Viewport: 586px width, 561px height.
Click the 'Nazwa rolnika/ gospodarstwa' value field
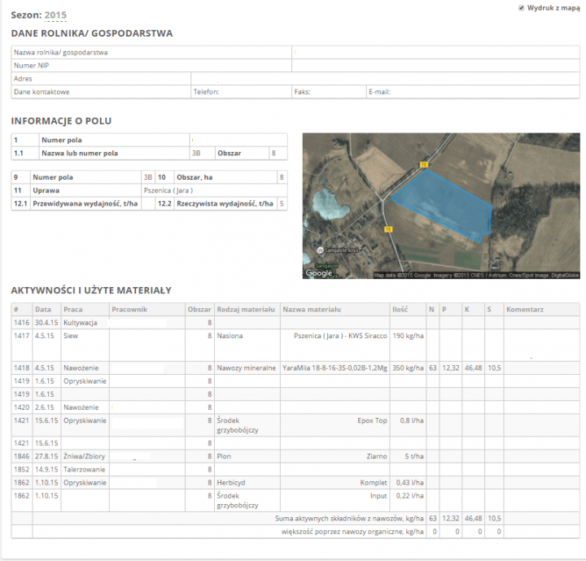point(435,53)
